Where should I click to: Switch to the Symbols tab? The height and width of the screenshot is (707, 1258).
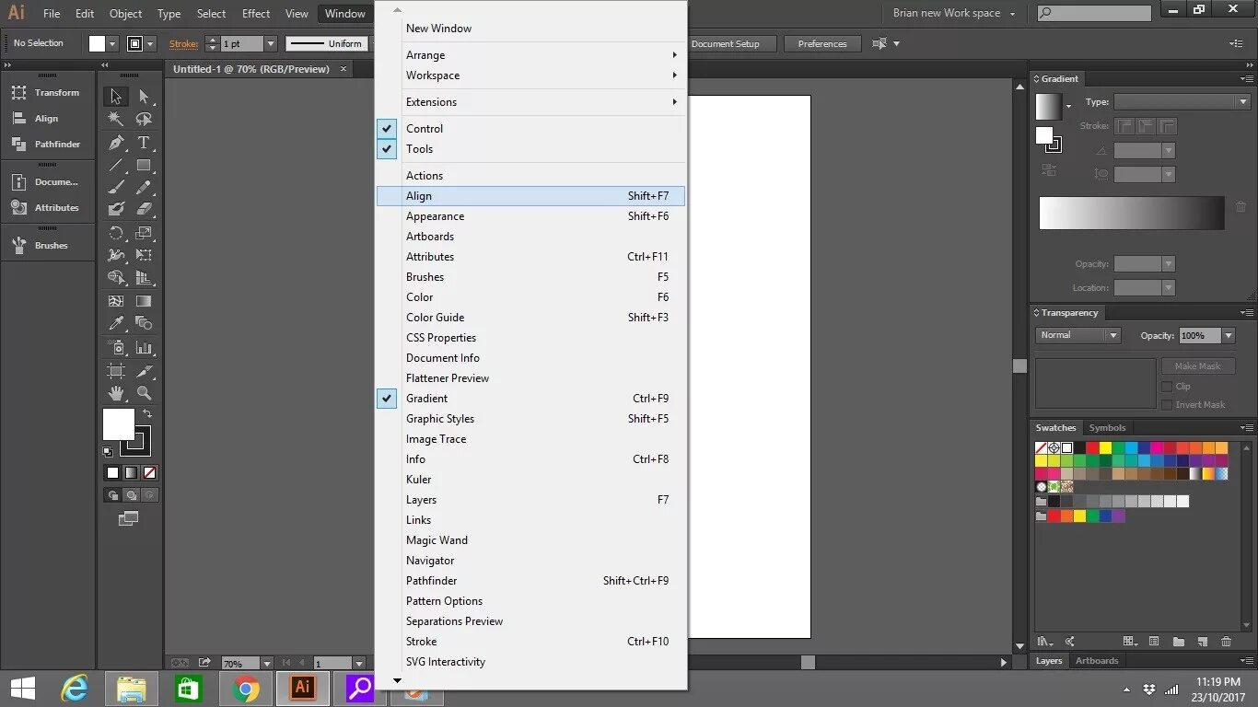click(x=1107, y=428)
